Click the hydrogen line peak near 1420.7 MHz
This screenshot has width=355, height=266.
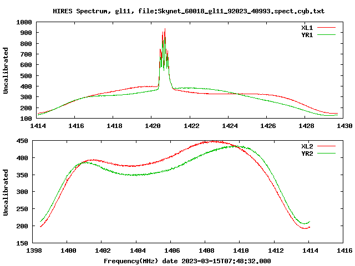coord(165,29)
